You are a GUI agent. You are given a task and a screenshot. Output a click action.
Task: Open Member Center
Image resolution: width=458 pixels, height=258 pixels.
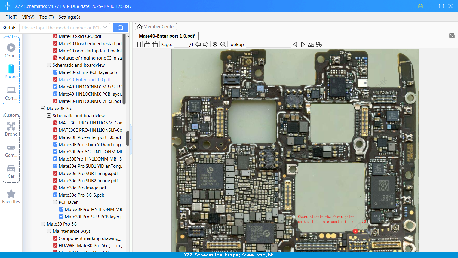[156, 27]
